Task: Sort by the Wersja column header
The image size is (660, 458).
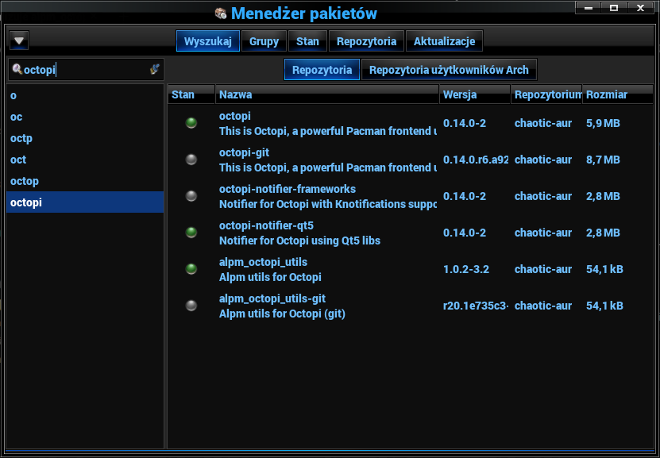Action: click(475, 94)
